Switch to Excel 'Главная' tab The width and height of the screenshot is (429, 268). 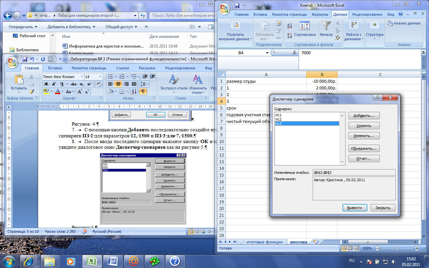point(241,14)
